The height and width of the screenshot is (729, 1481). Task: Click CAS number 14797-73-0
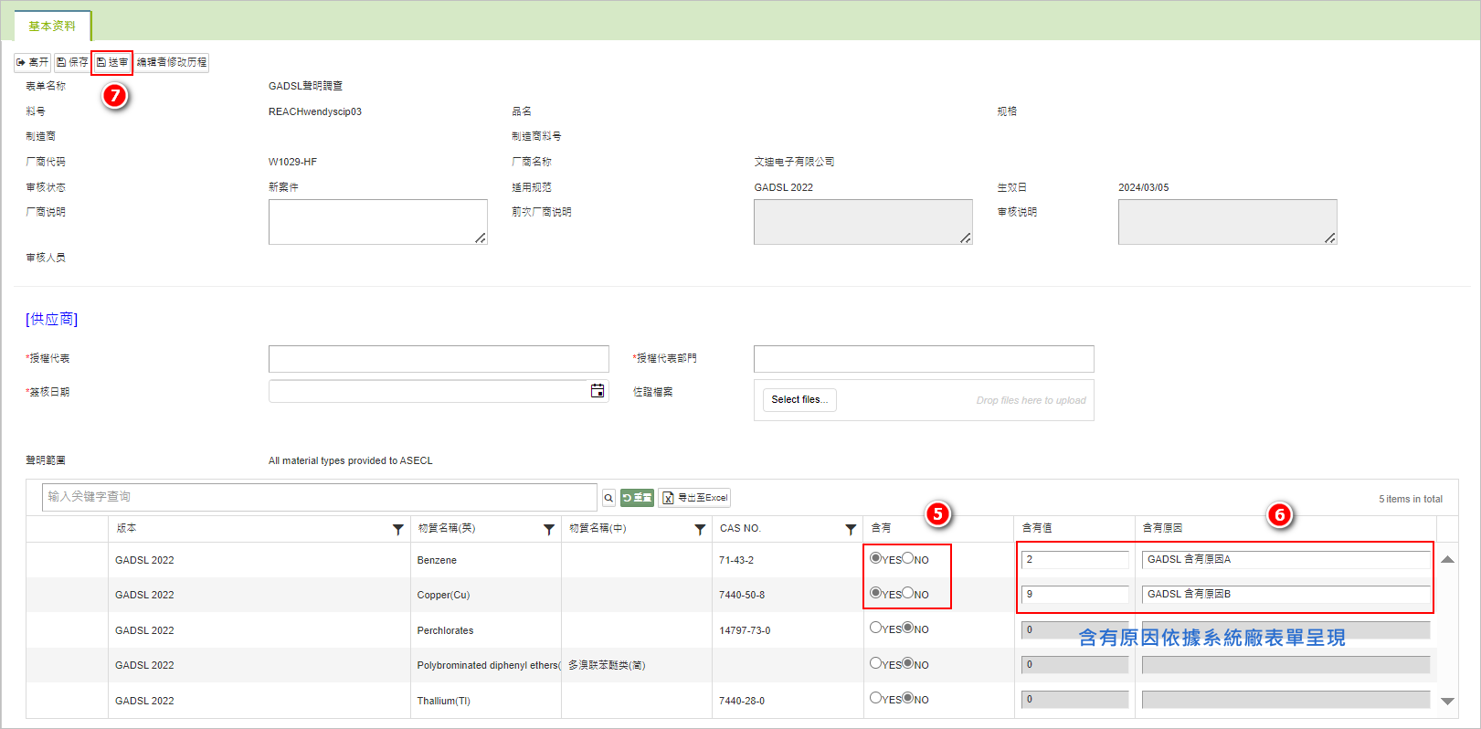(x=745, y=630)
